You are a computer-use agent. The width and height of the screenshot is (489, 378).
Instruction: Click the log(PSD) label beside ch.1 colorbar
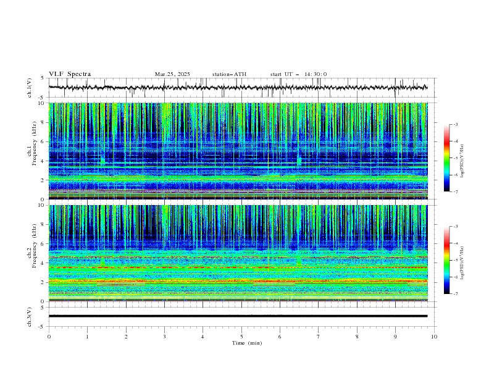pos(462,161)
